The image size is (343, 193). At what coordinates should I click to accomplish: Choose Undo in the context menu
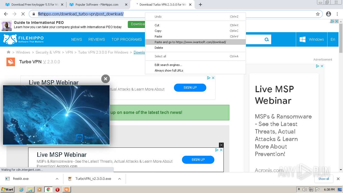click(x=195, y=17)
